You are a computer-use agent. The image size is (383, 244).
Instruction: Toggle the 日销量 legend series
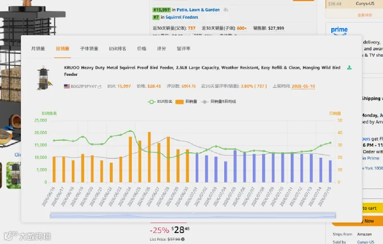pyautogui.click(x=186, y=102)
